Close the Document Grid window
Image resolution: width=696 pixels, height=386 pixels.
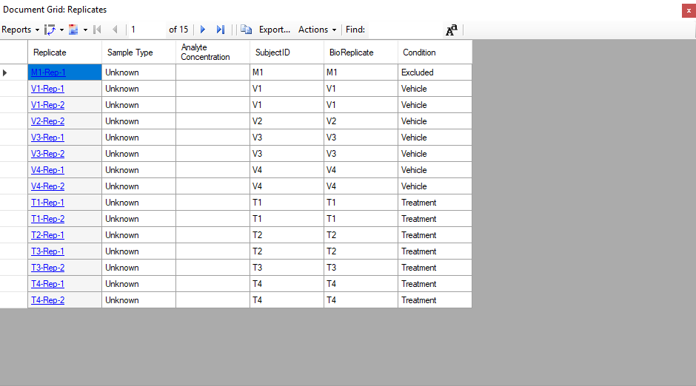coord(689,10)
